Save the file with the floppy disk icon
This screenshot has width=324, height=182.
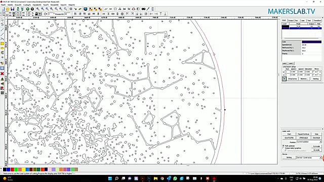(12, 9)
